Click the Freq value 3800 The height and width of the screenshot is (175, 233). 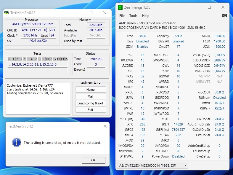(x=142, y=36)
